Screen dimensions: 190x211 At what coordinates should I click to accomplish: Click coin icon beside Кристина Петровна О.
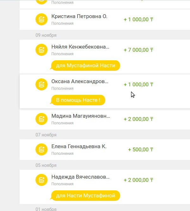pos(41,19)
